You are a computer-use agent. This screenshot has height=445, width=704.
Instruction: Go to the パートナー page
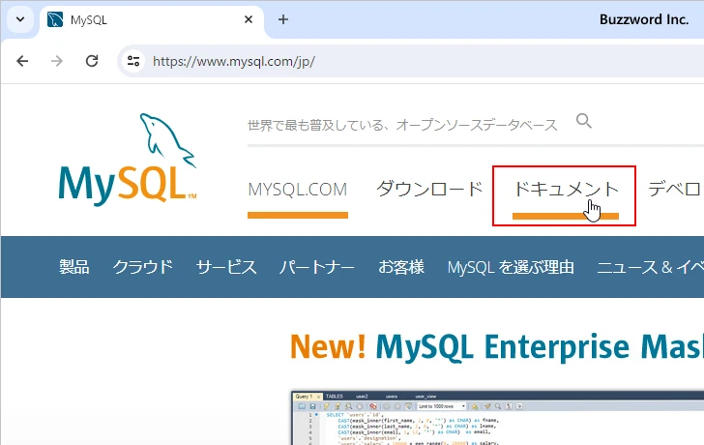click(x=317, y=267)
